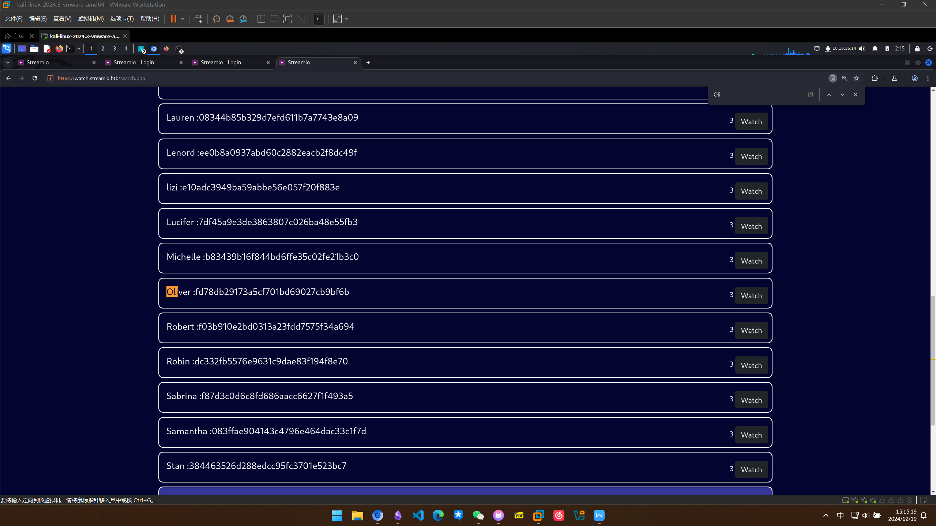Expand the pause power options dropdown
The width and height of the screenshot is (936, 526).
[x=183, y=19]
